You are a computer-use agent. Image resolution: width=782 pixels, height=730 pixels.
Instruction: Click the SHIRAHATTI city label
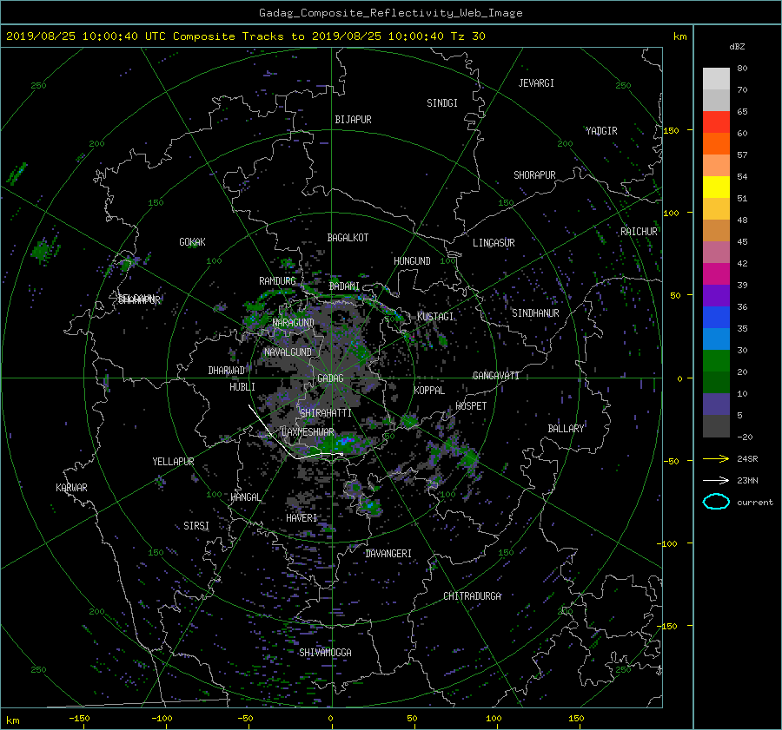click(326, 413)
